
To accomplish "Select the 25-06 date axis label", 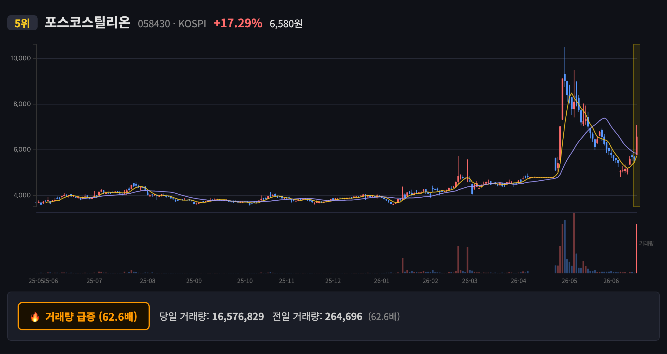I will pyautogui.click(x=51, y=281).
